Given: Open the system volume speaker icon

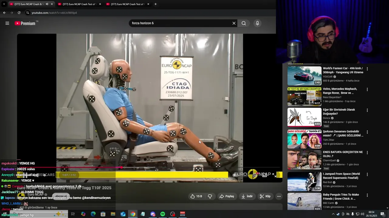Looking at the screenshot, I should click(x=362, y=214).
